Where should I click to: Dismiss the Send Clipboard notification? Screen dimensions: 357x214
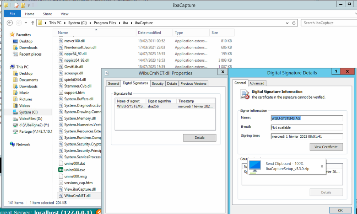[322, 166]
